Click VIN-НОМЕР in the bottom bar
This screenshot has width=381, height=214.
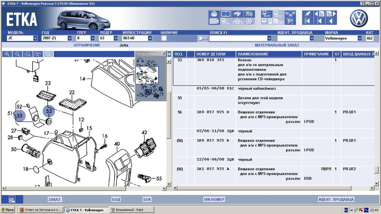(214, 199)
